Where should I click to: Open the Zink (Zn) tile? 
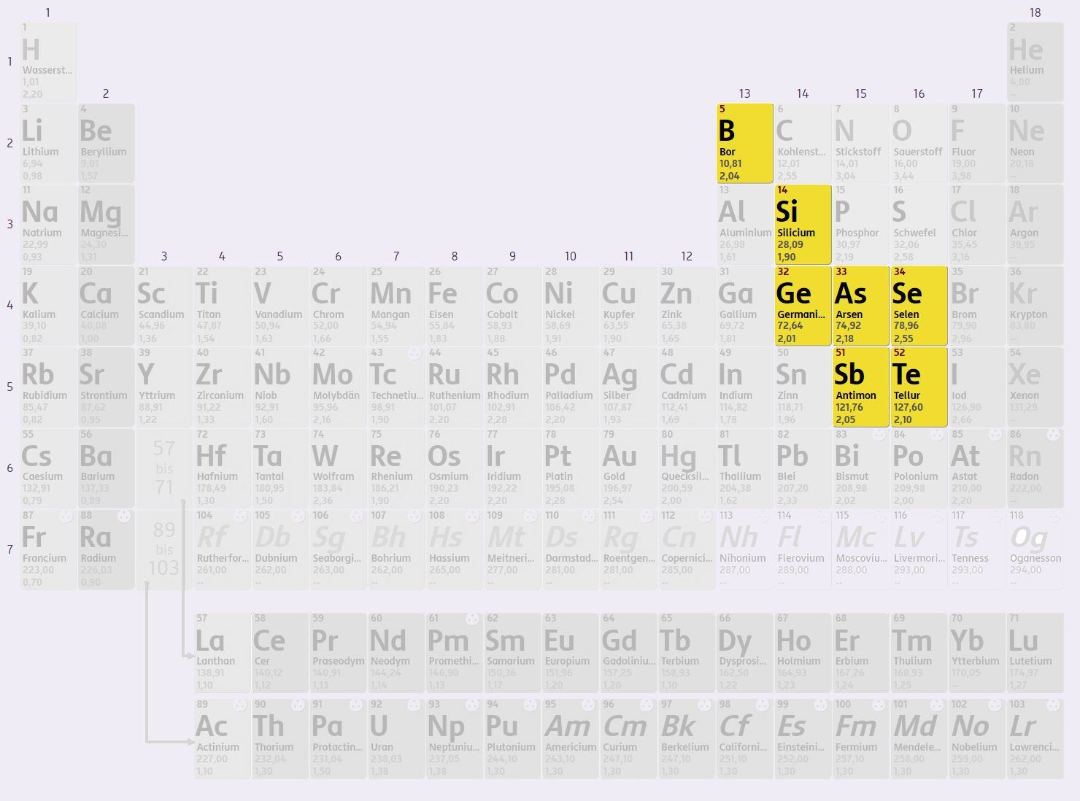pos(687,306)
